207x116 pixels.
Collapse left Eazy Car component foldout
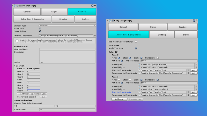tap(13, 6)
